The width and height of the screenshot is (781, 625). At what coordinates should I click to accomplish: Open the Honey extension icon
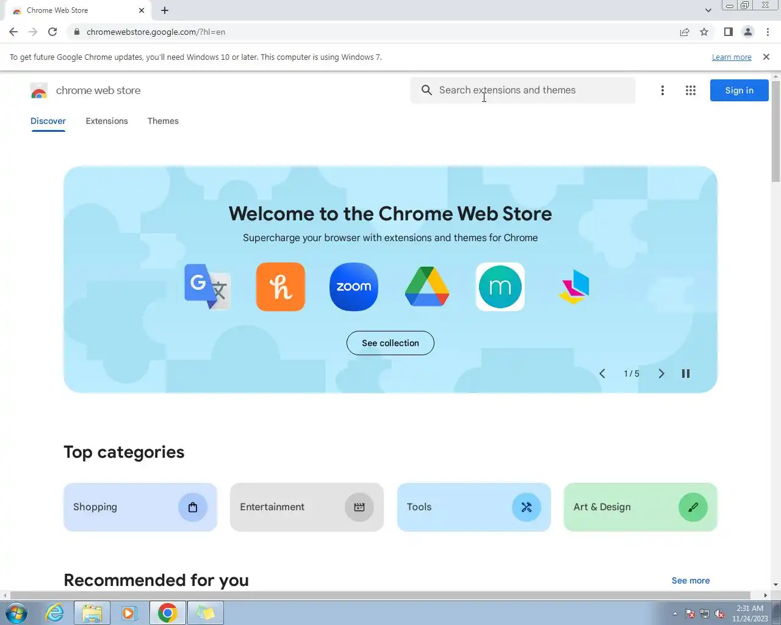tap(281, 287)
